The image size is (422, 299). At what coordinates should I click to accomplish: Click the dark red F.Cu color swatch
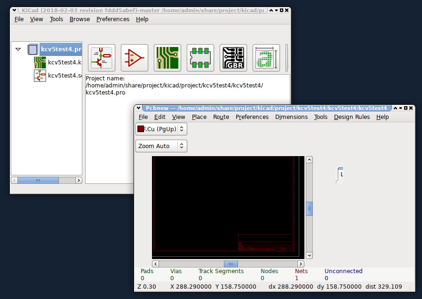pyautogui.click(x=140, y=128)
